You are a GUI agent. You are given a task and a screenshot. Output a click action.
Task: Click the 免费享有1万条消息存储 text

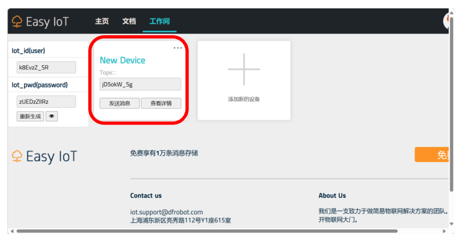tap(164, 153)
